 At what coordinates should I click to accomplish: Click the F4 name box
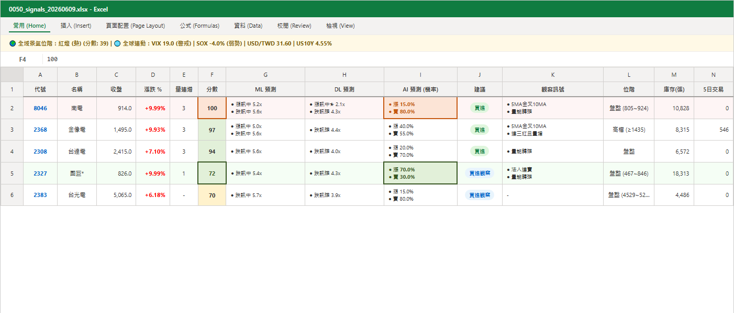(x=23, y=60)
